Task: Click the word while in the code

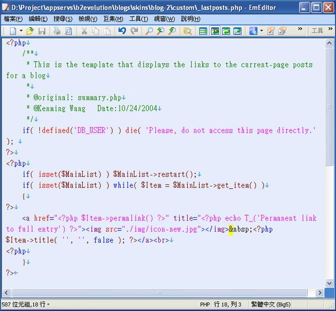Action: point(123,185)
